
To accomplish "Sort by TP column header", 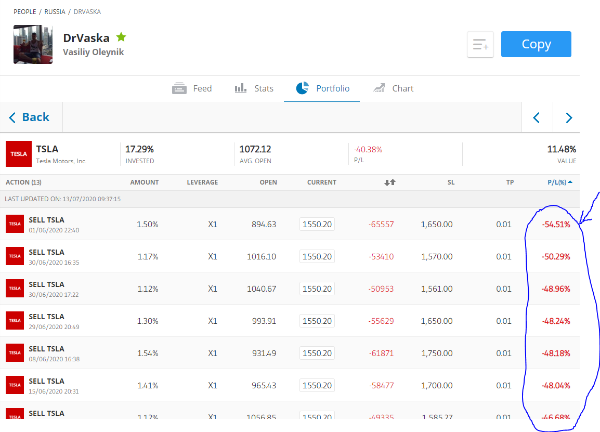I will click(510, 182).
